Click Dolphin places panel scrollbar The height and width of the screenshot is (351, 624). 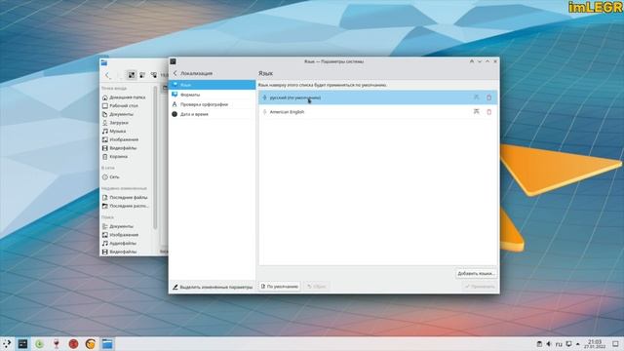pyautogui.click(x=155, y=157)
